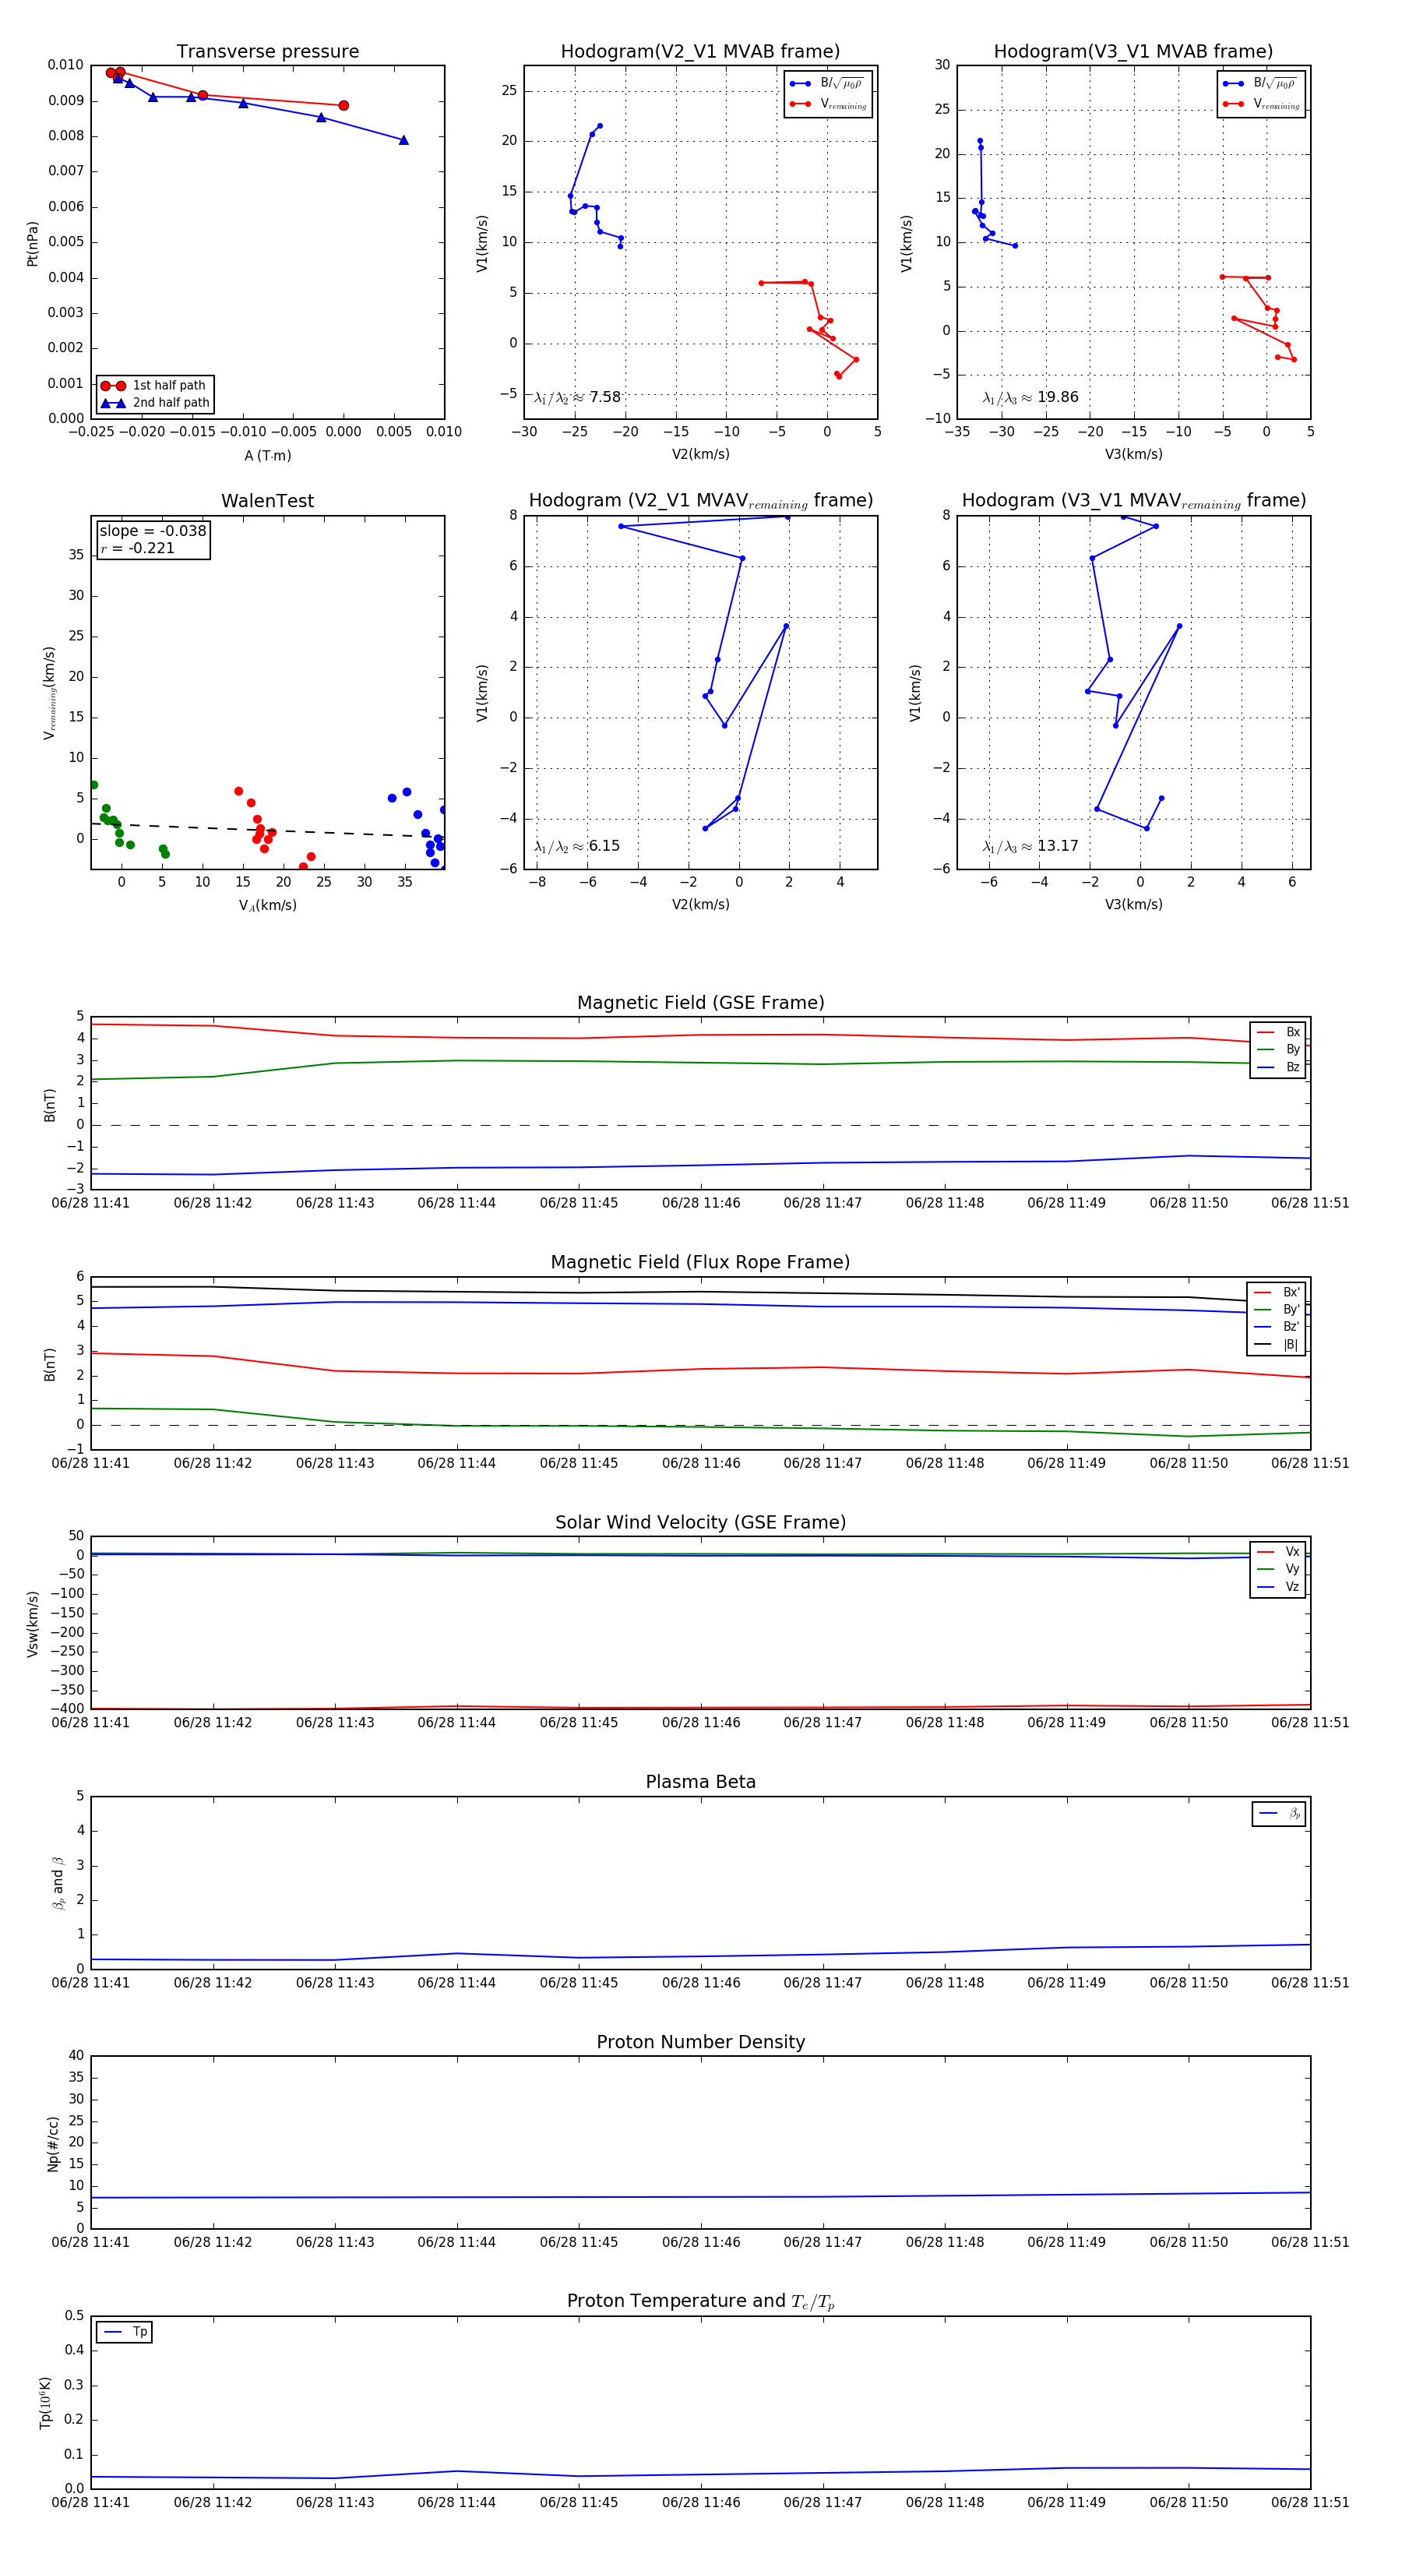
Task: Click the 'slope = -0.038' text box
Action: click(153, 531)
